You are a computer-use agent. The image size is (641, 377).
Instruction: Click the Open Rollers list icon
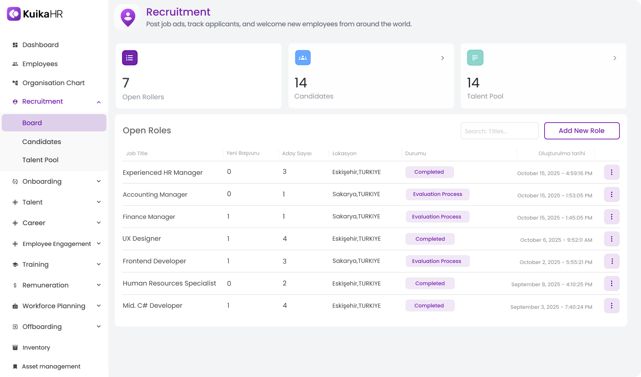tap(129, 57)
